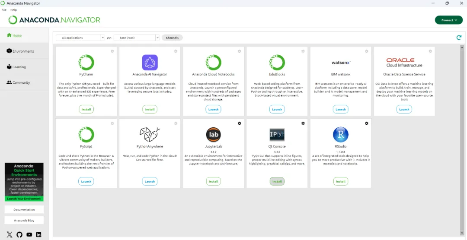Click the PythonAnywhere logo icon
467x240 pixels.
[150, 134]
